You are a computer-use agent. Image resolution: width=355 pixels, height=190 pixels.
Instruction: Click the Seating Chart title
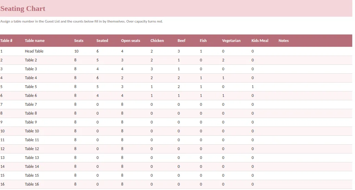[23, 9]
